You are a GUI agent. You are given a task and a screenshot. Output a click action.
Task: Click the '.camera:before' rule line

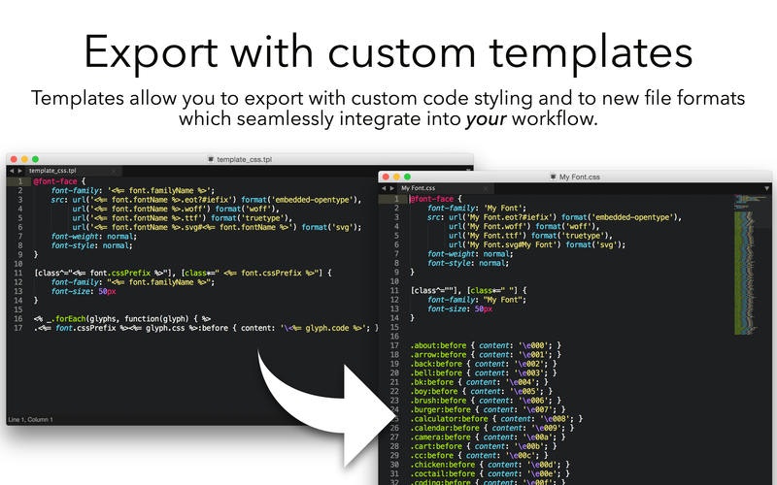(488, 437)
